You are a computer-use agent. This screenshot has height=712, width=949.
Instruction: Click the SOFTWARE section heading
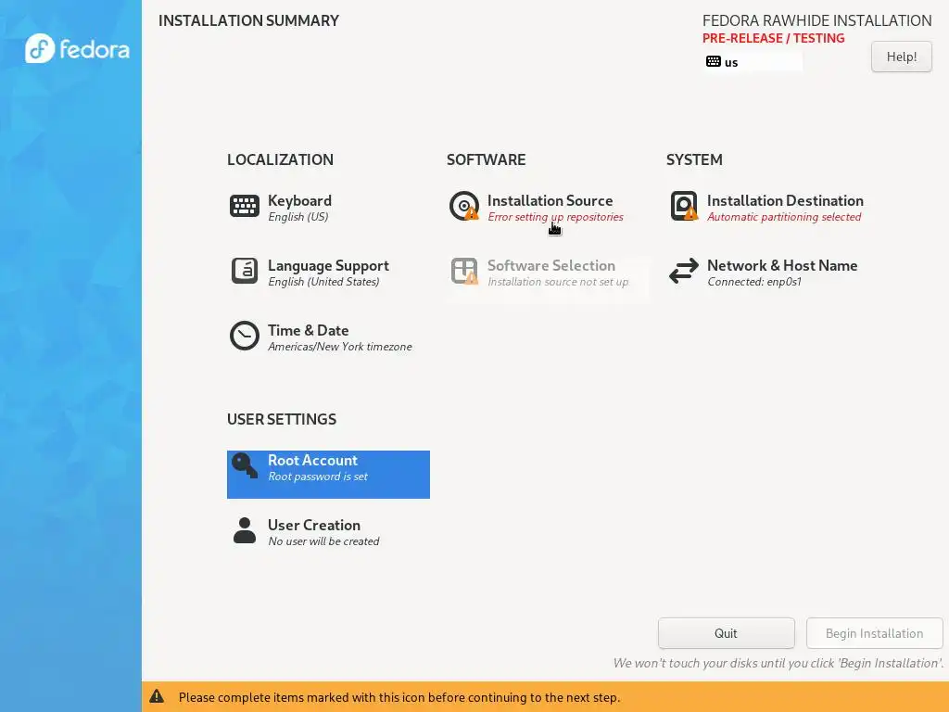486,159
